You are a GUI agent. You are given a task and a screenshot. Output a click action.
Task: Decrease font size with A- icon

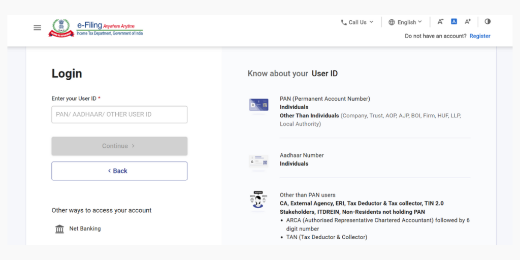[440, 21]
